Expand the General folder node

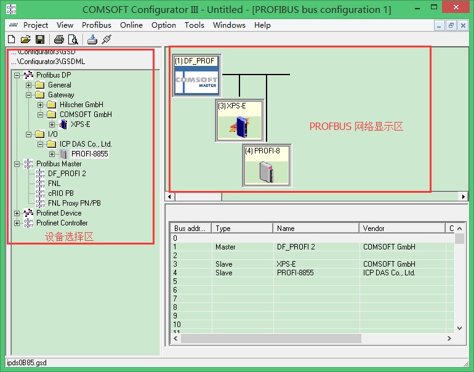pyautogui.click(x=28, y=85)
